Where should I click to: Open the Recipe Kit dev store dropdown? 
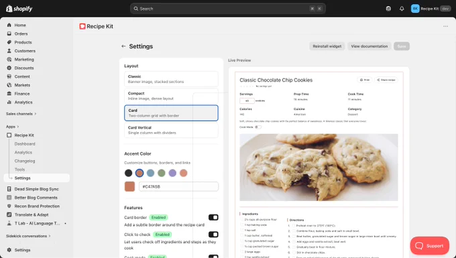[431, 9]
